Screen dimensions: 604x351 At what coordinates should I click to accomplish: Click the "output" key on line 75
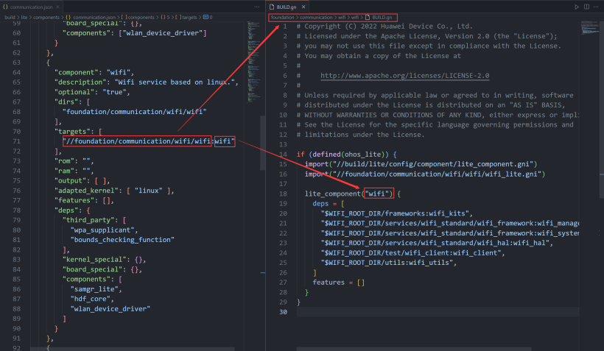pyautogui.click(x=71, y=181)
